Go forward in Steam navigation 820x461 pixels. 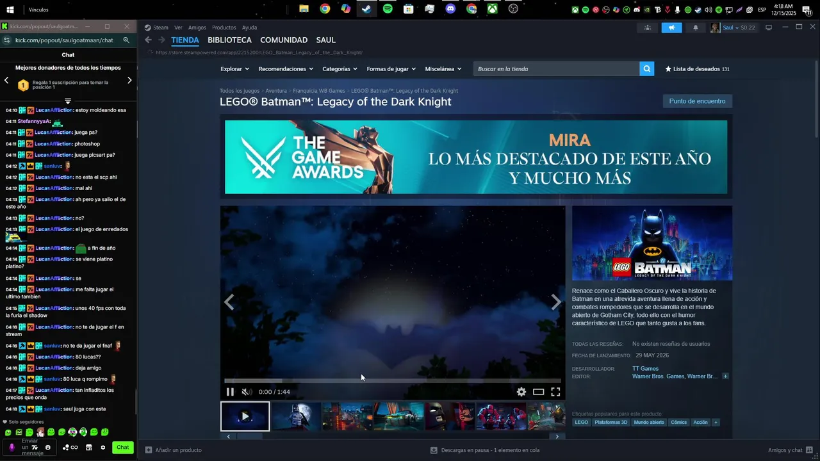161,40
